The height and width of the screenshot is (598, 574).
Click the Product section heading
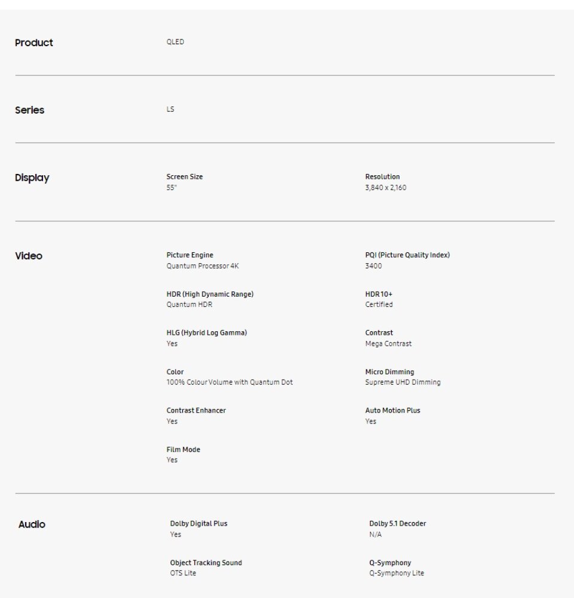[x=34, y=42]
